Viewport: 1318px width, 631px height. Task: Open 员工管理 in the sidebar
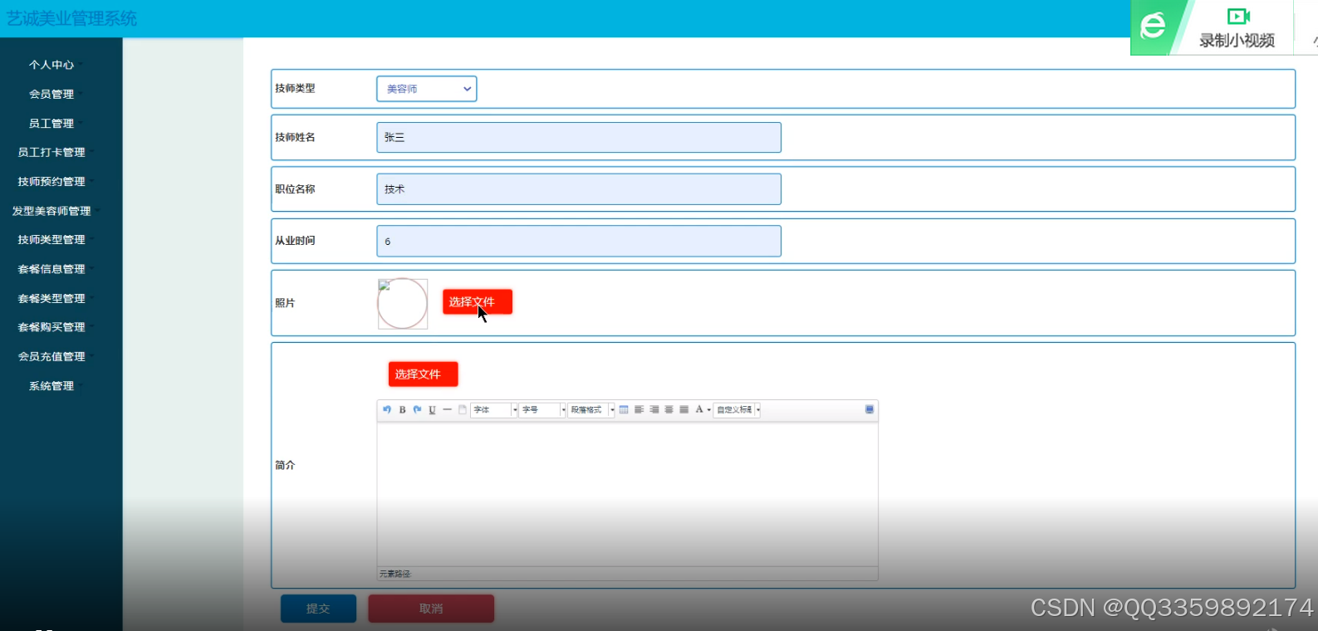coord(51,123)
